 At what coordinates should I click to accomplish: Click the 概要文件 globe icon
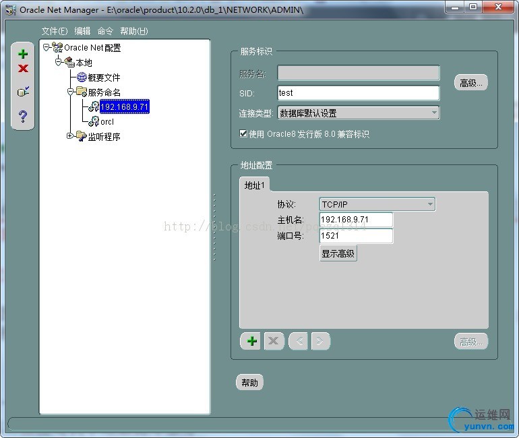pyautogui.click(x=82, y=77)
